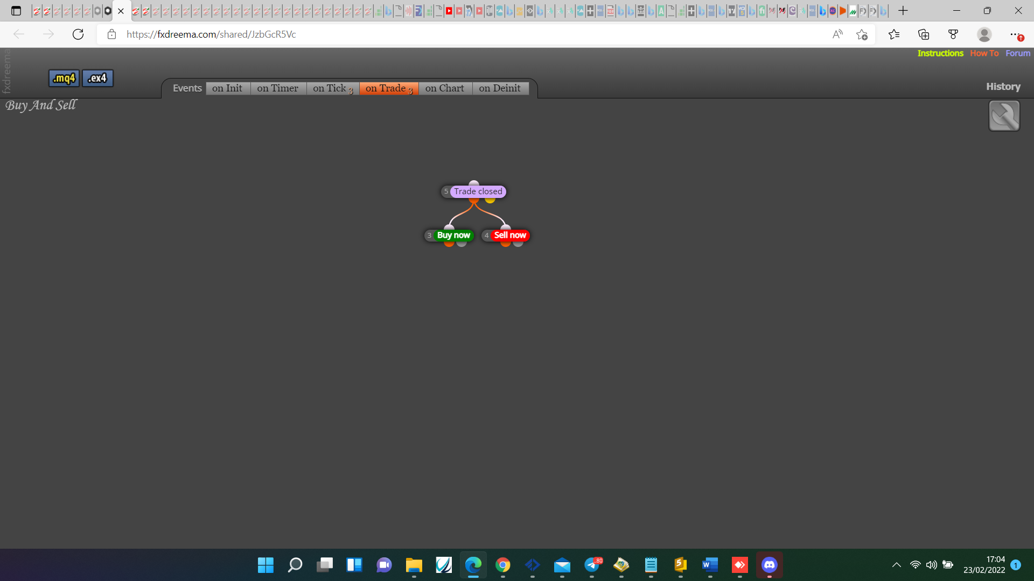Download the .mq4 source file
The width and height of the screenshot is (1034, 581).
64,79
